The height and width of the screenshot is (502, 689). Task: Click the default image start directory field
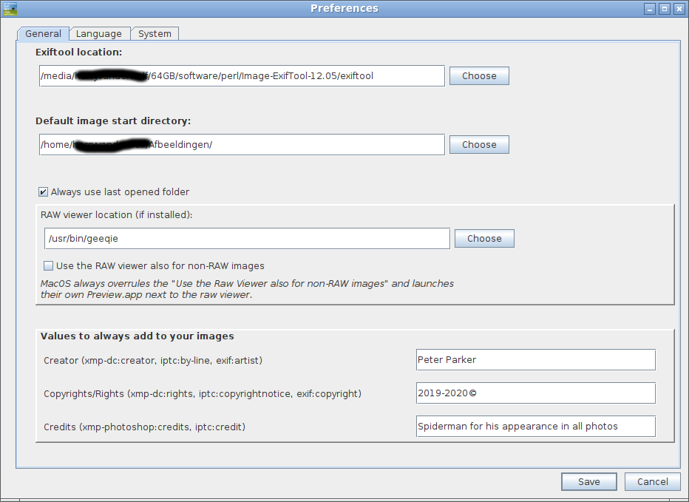[x=242, y=145]
